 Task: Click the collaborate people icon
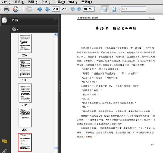[15, 9]
